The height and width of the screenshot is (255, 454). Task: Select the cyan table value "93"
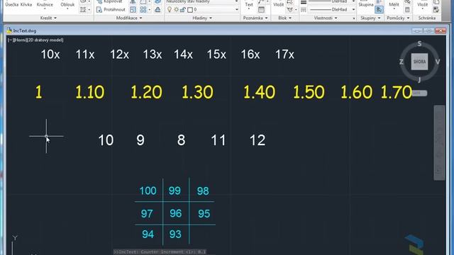(175, 234)
